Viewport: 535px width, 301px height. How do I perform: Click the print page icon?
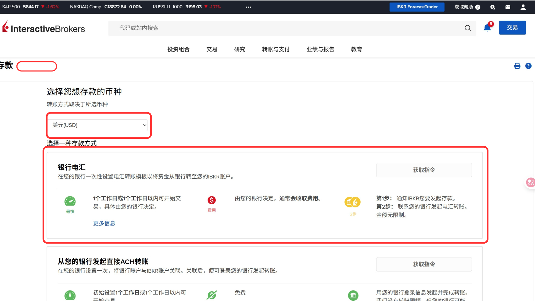517,66
